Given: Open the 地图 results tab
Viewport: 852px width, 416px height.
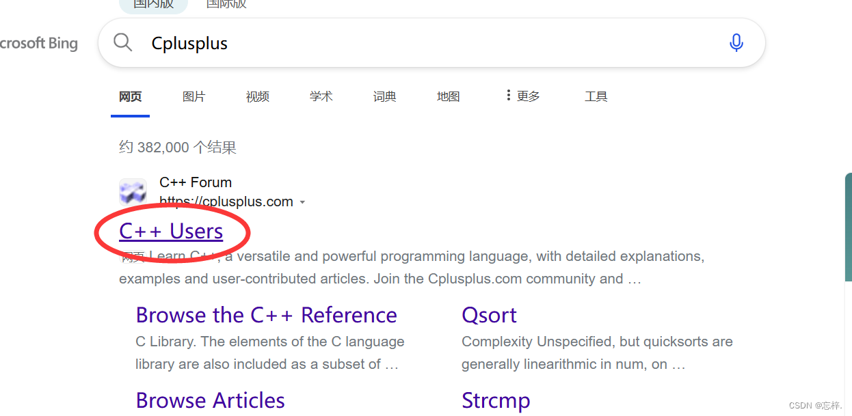Looking at the screenshot, I should click(x=448, y=96).
